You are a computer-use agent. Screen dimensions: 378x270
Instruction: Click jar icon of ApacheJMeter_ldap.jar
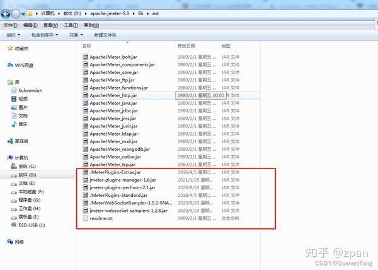click(85, 134)
